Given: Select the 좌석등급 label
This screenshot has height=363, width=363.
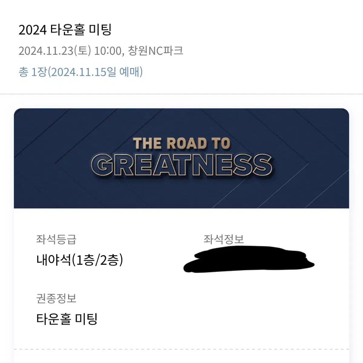Looking at the screenshot, I should (56, 239).
